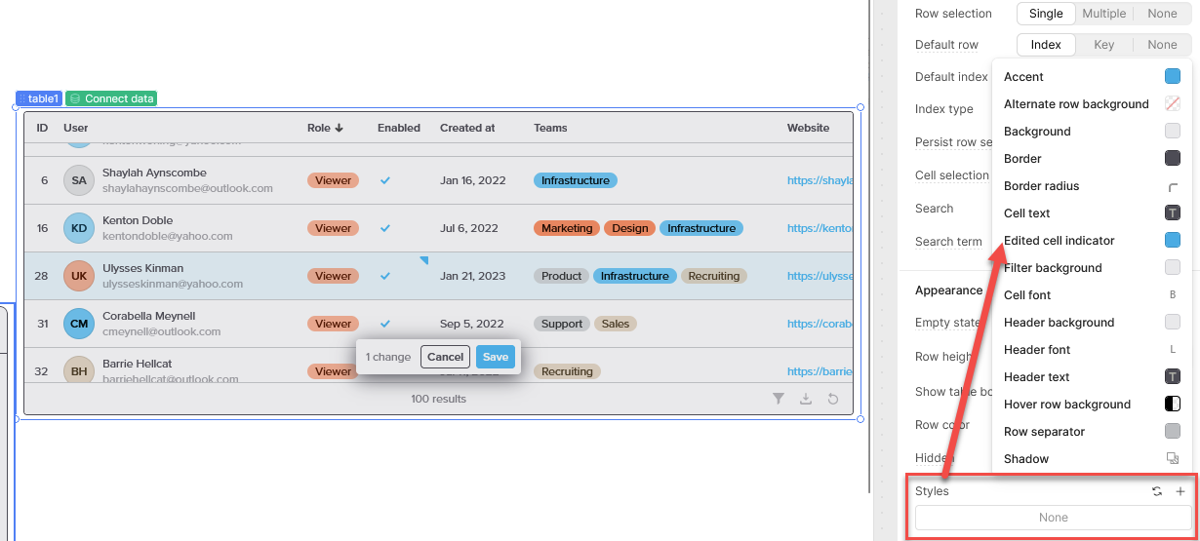Click the Border radius corner icon

point(1172,186)
